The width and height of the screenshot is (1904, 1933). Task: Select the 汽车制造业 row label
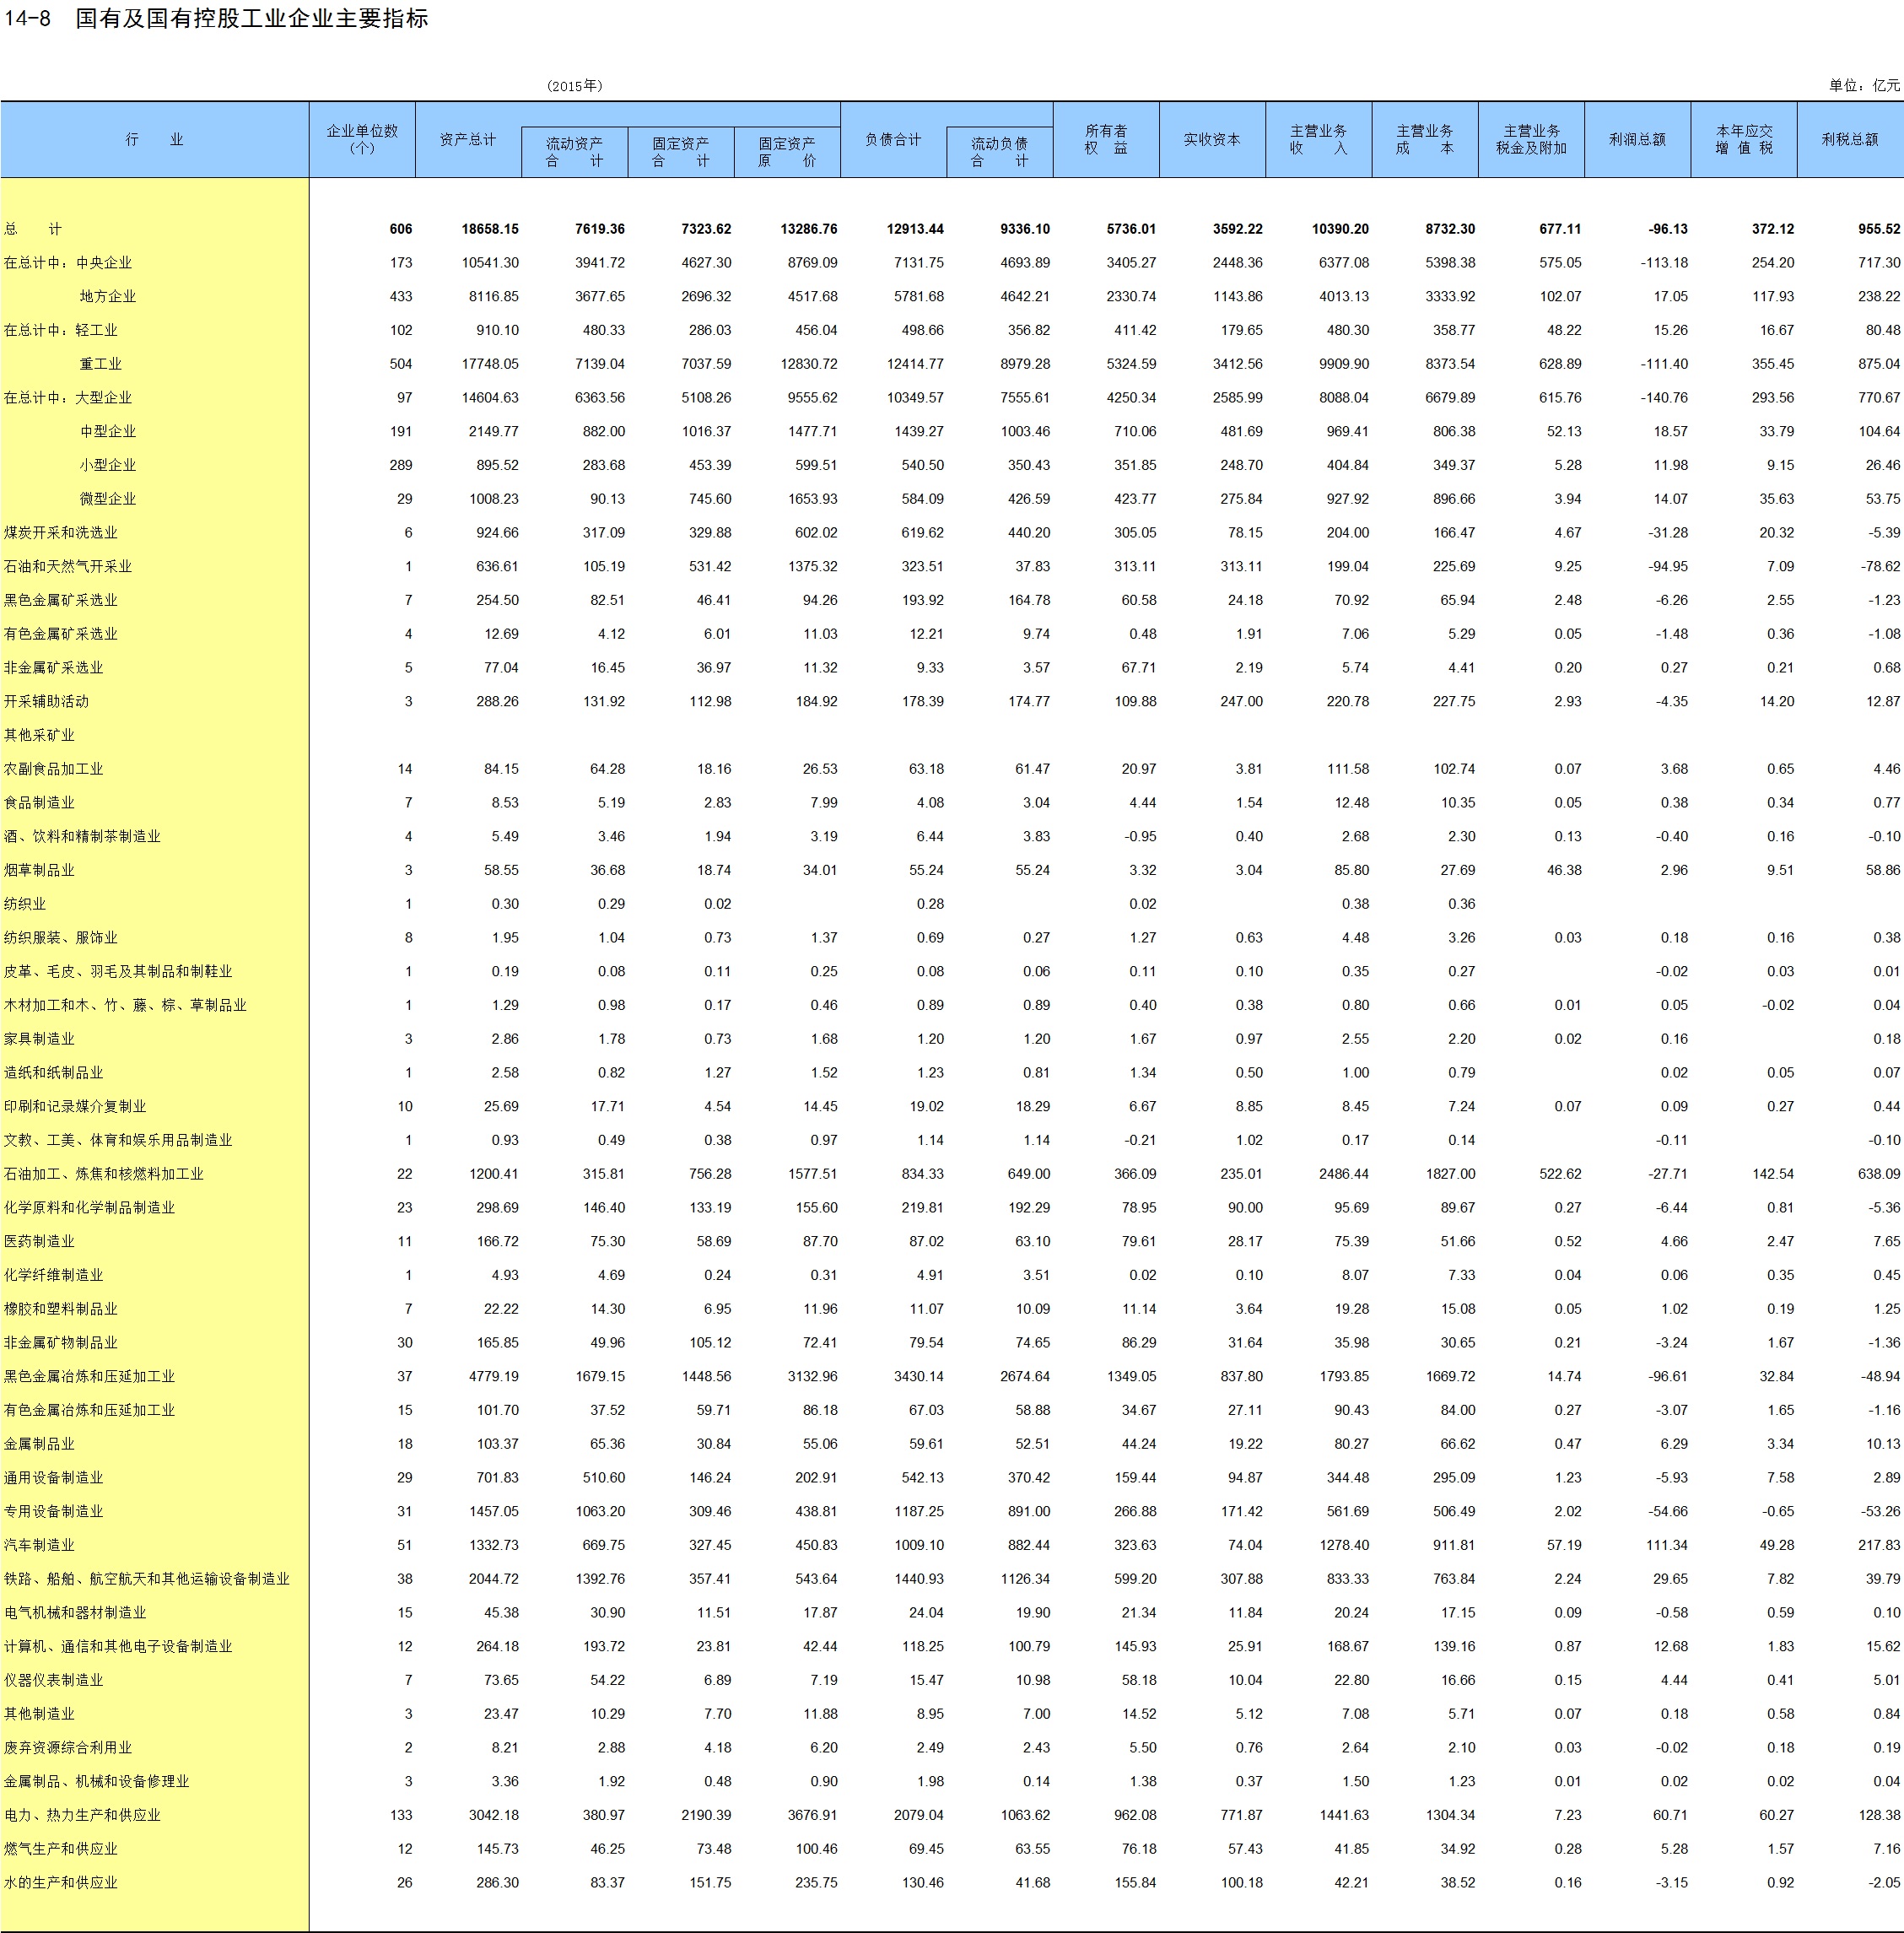tap(39, 1545)
